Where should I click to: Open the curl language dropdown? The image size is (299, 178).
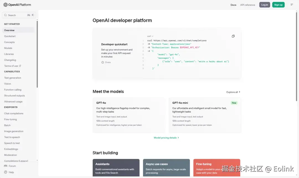point(150,36)
